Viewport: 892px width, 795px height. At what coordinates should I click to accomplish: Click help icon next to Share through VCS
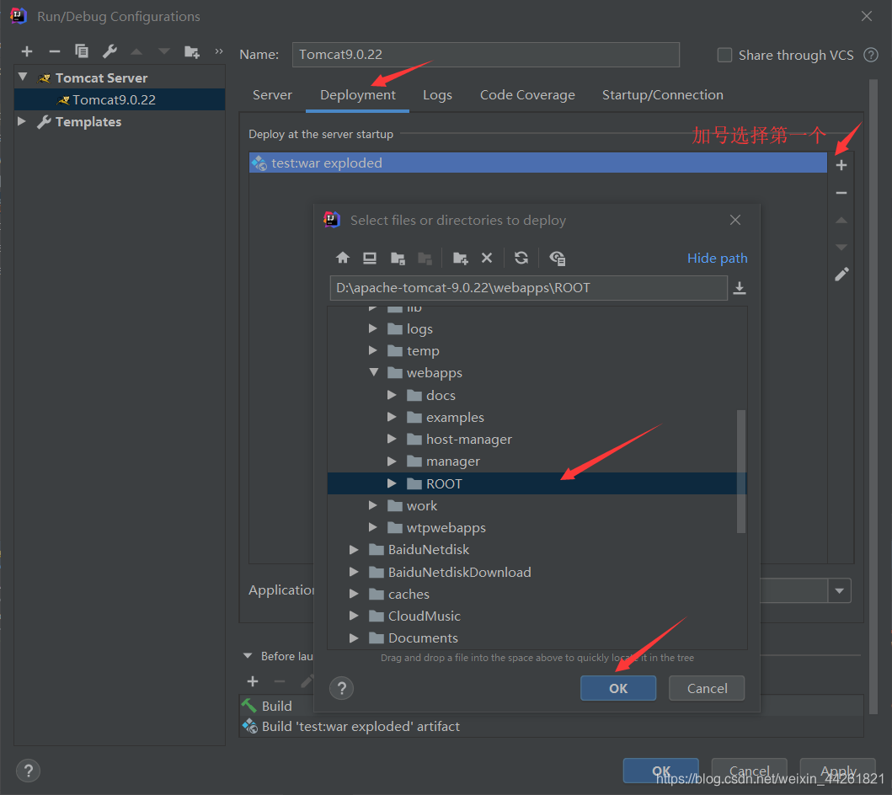pos(871,55)
